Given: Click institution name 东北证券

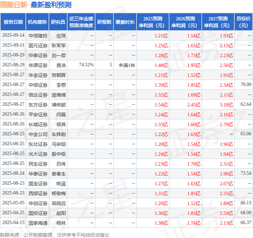Looking at the screenshot, I should click(x=38, y=144).
